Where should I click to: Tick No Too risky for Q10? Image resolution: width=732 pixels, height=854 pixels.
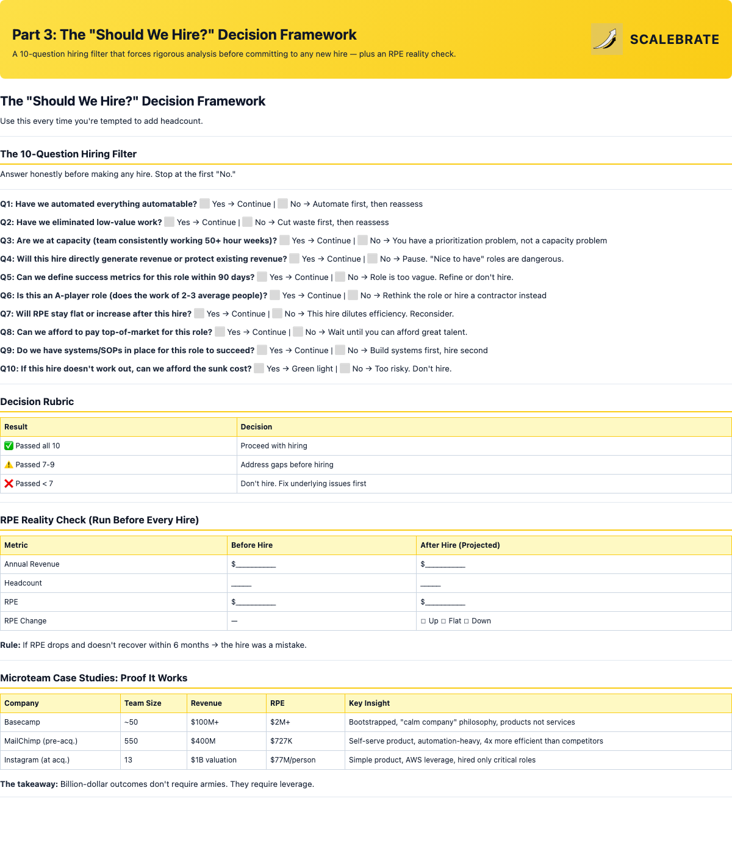click(345, 368)
